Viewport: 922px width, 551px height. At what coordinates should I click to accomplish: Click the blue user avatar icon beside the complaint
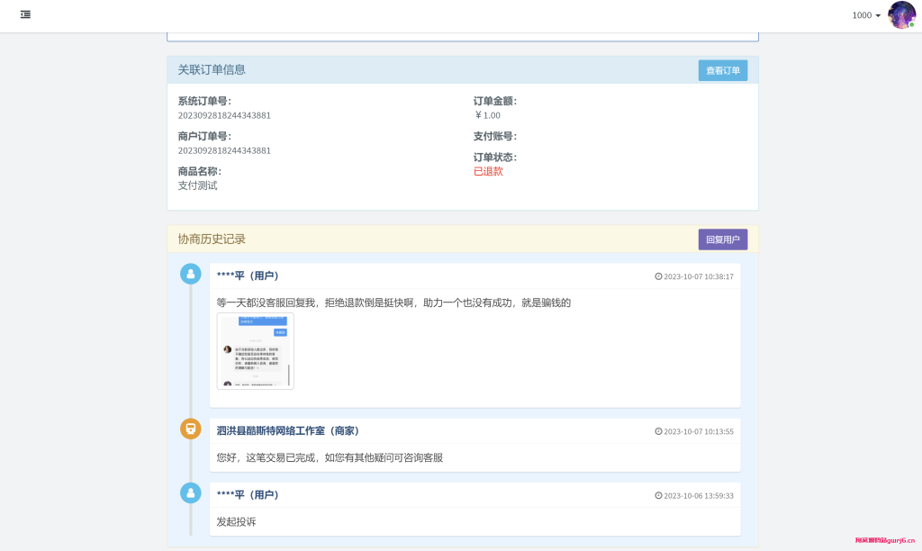190,274
